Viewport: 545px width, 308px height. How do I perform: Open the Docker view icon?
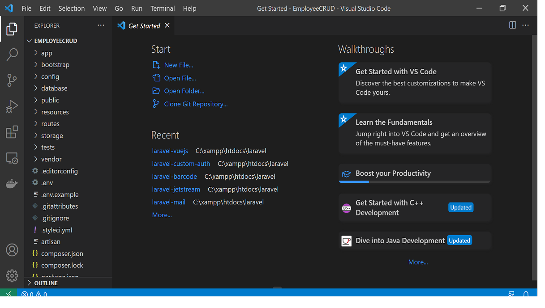[12, 184]
